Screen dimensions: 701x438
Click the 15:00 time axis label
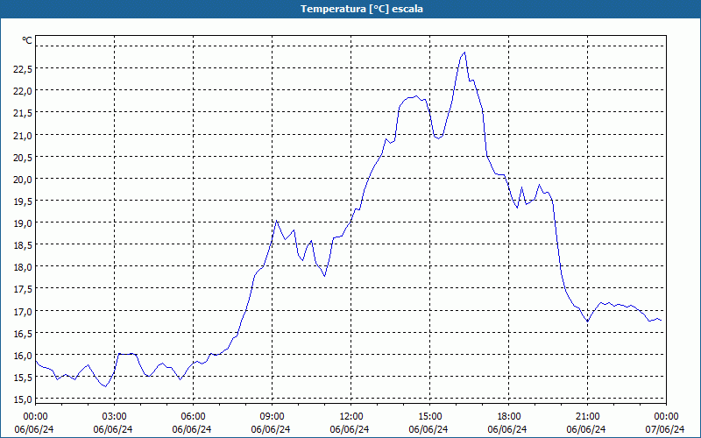(x=429, y=417)
